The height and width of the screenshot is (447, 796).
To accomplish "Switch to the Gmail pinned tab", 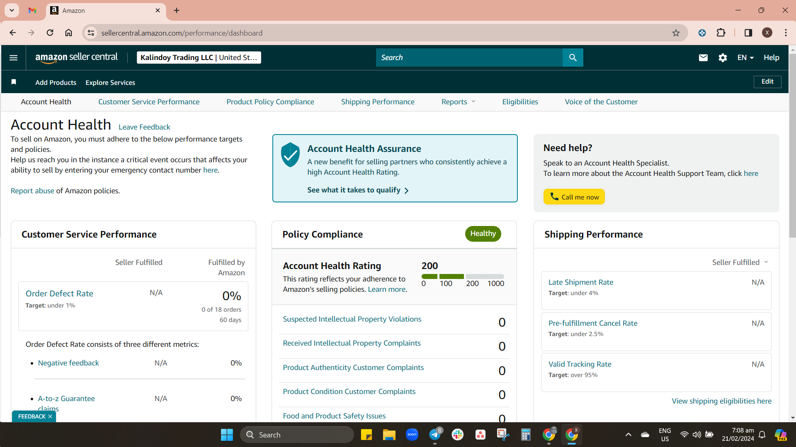I will coord(32,10).
